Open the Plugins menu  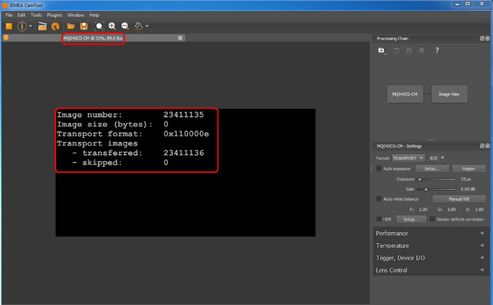click(55, 15)
